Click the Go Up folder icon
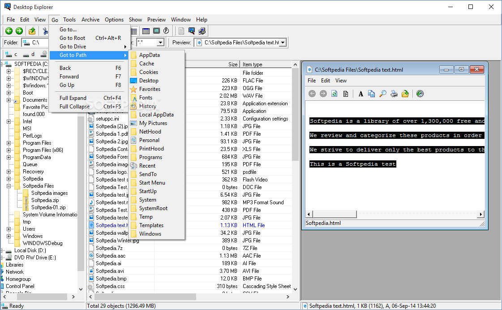The height and width of the screenshot is (310, 502). tap(32, 31)
